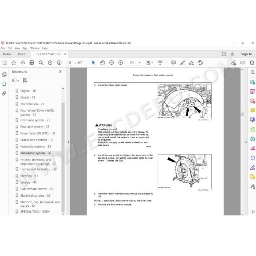Viewport: 256px width, 256px height.
Task: Add new bookmark icon
Action: coord(25,80)
